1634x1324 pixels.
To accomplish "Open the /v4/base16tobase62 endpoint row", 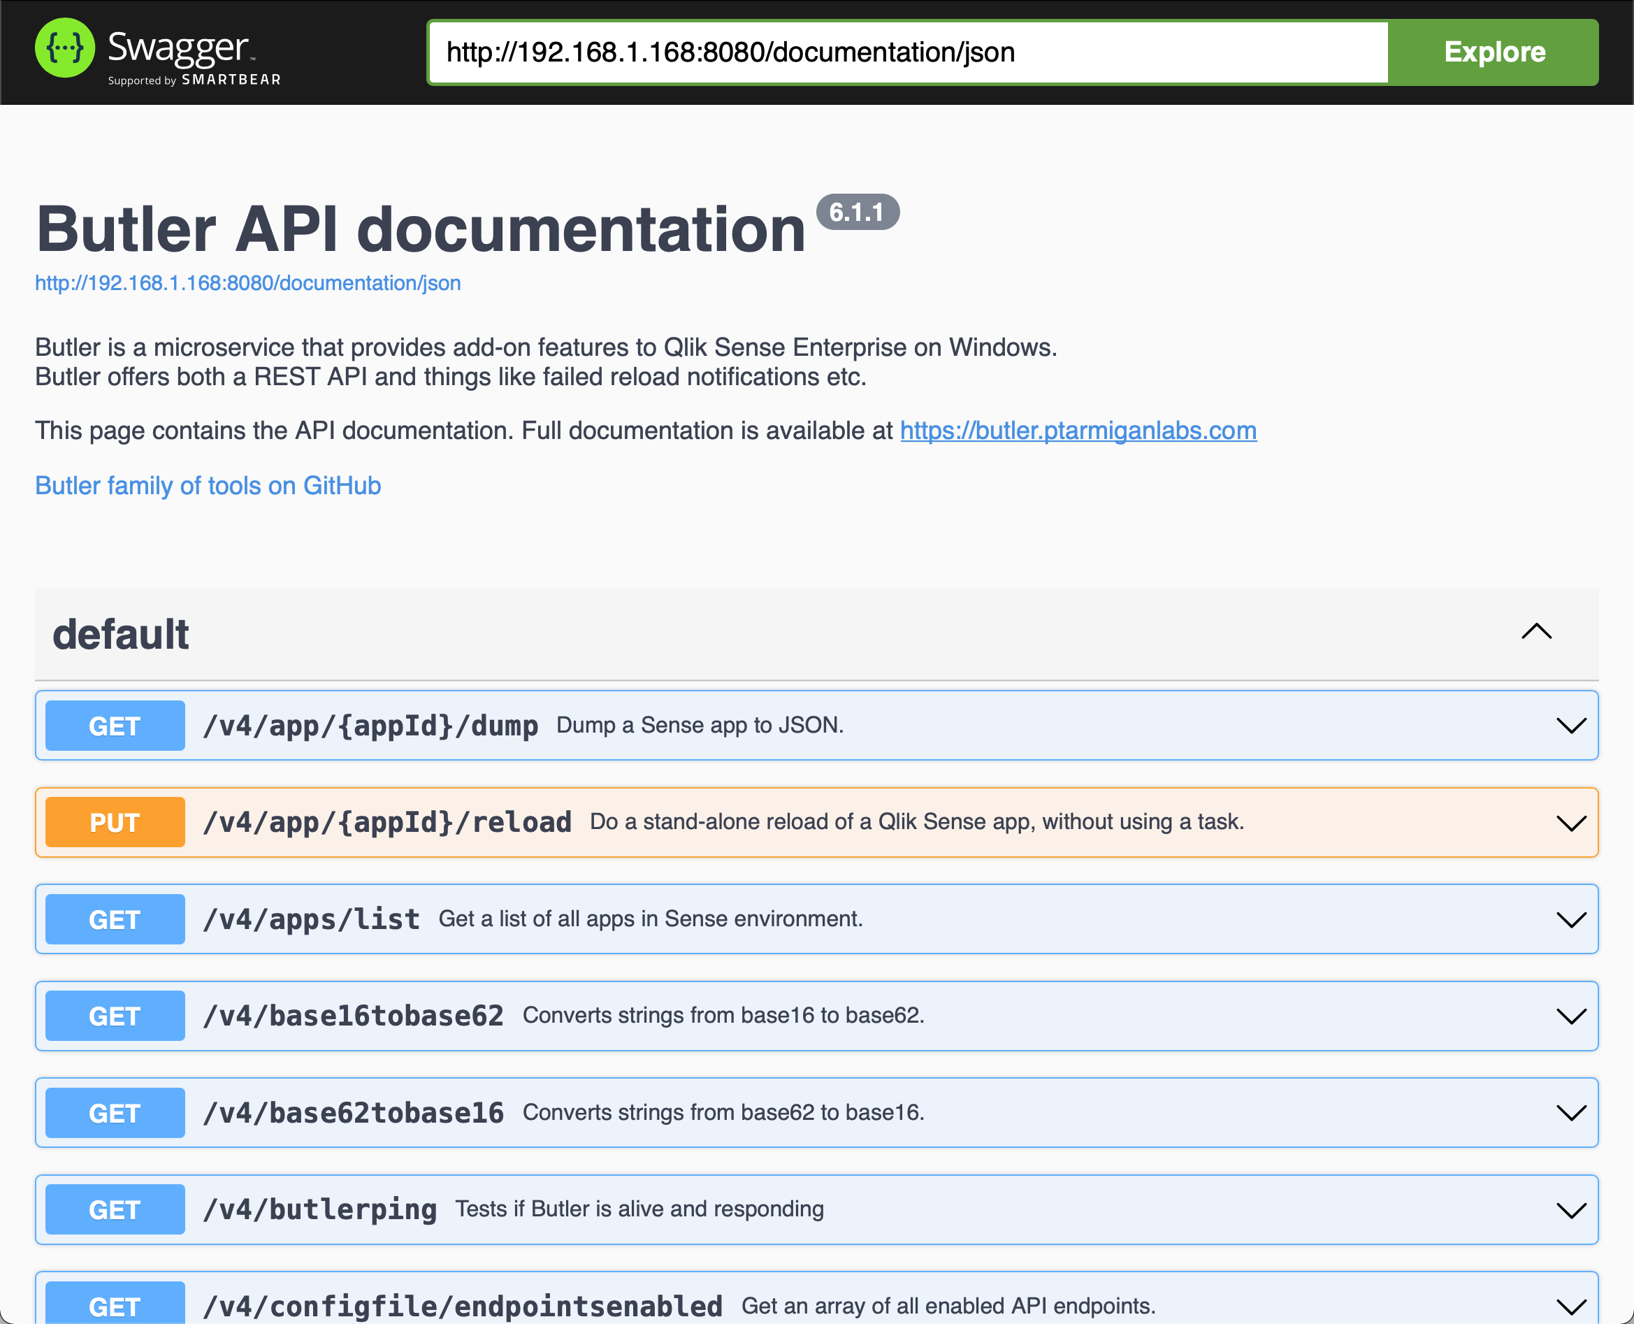I will click(353, 1016).
